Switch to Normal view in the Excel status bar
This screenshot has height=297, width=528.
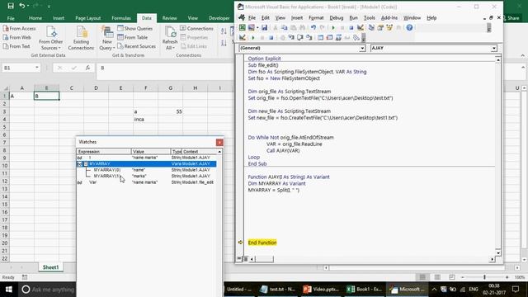422,277
